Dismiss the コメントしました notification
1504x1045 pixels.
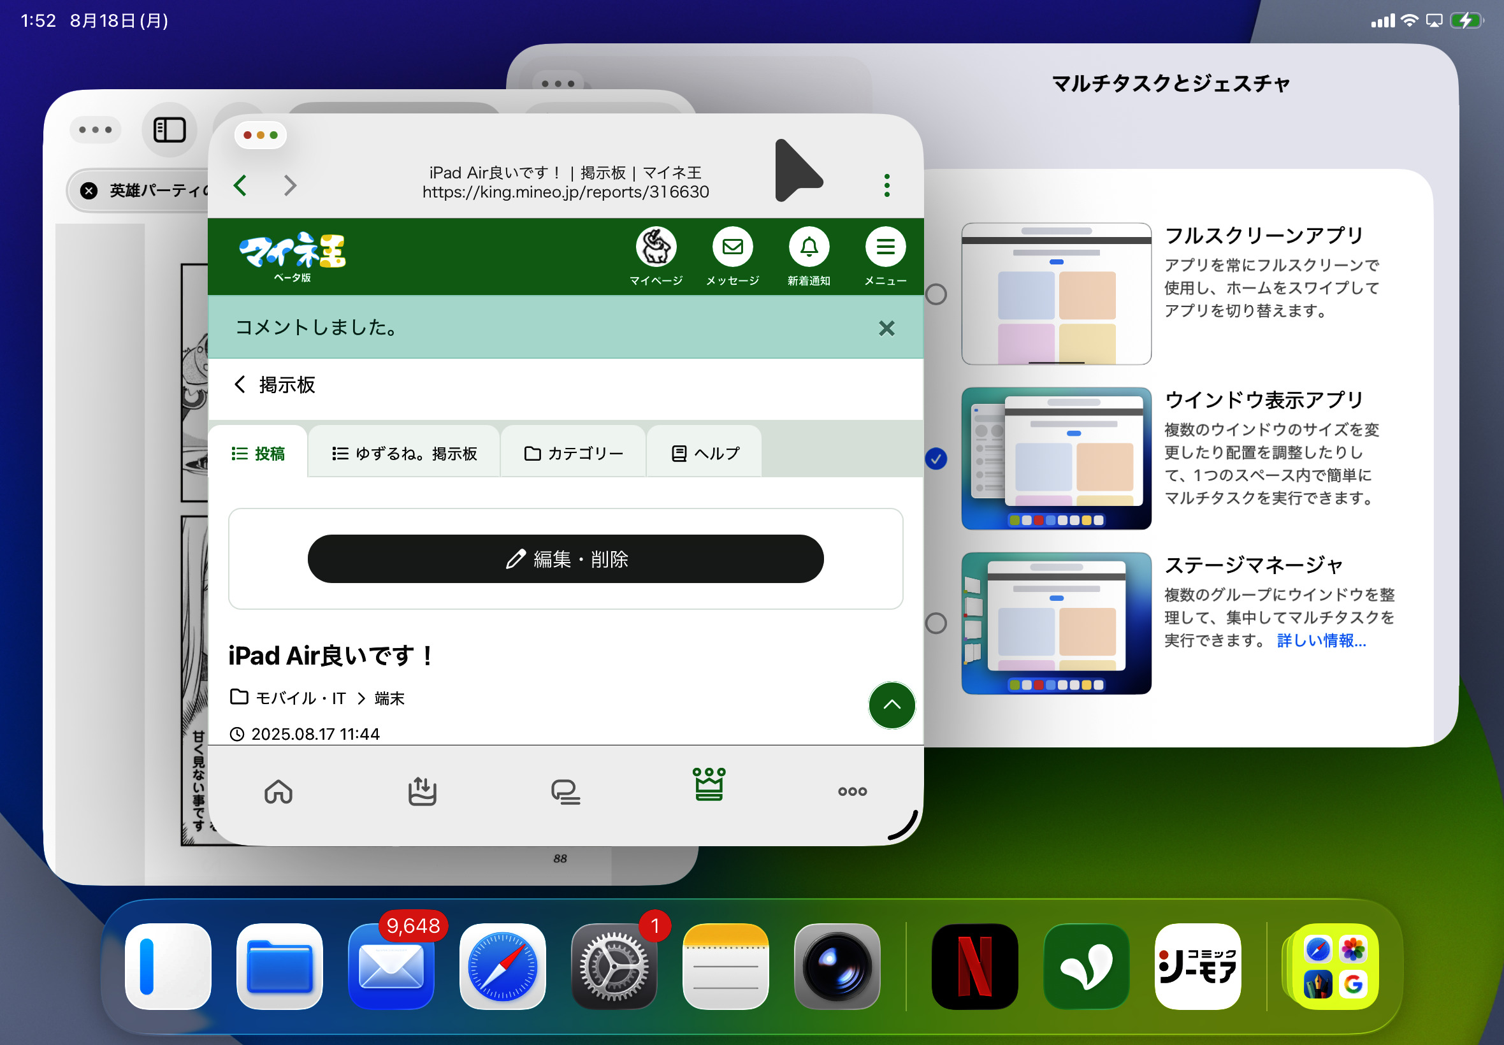click(886, 328)
